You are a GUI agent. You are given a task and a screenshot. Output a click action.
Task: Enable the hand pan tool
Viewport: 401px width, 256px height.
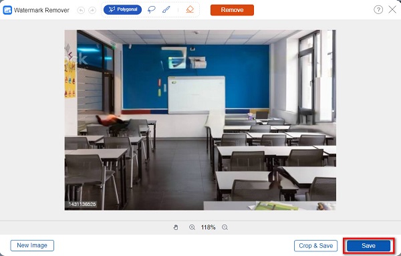click(x=176, y=227)
